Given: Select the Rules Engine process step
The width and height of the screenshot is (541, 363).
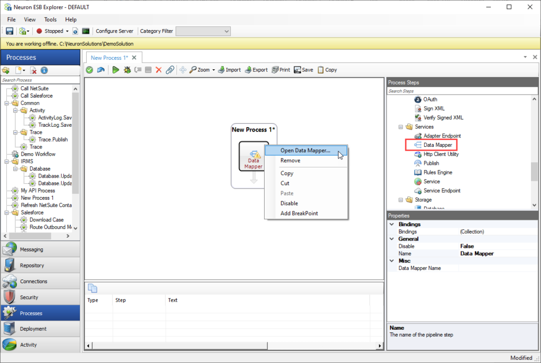Looking at the screenshot, I should (437, 172).
